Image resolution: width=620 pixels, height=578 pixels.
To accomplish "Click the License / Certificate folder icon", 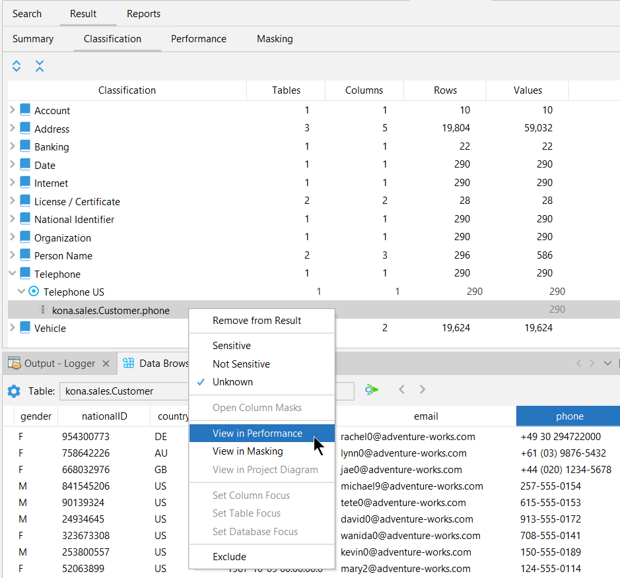I will pyautogui.click(x=25, y=201).
